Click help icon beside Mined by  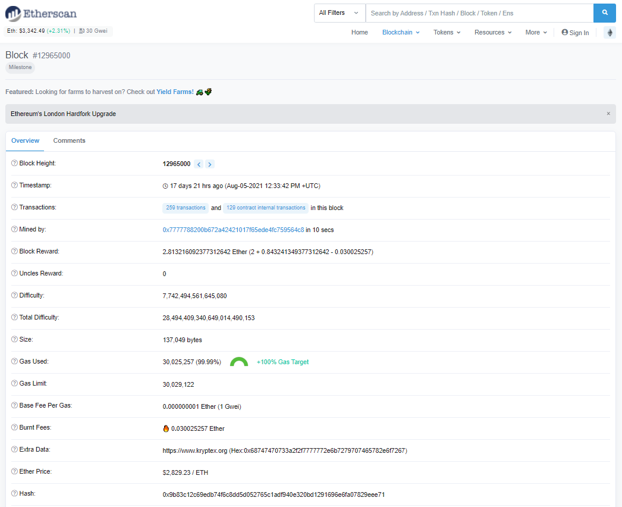(x=15, y=230)
